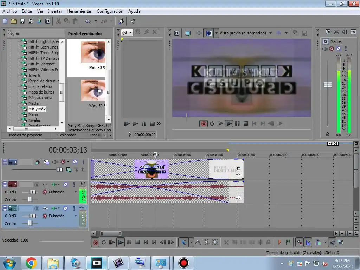Open the Master bus FX gear icon
Viewport: 360px width, 270px height.
click(x=332, y=49)
